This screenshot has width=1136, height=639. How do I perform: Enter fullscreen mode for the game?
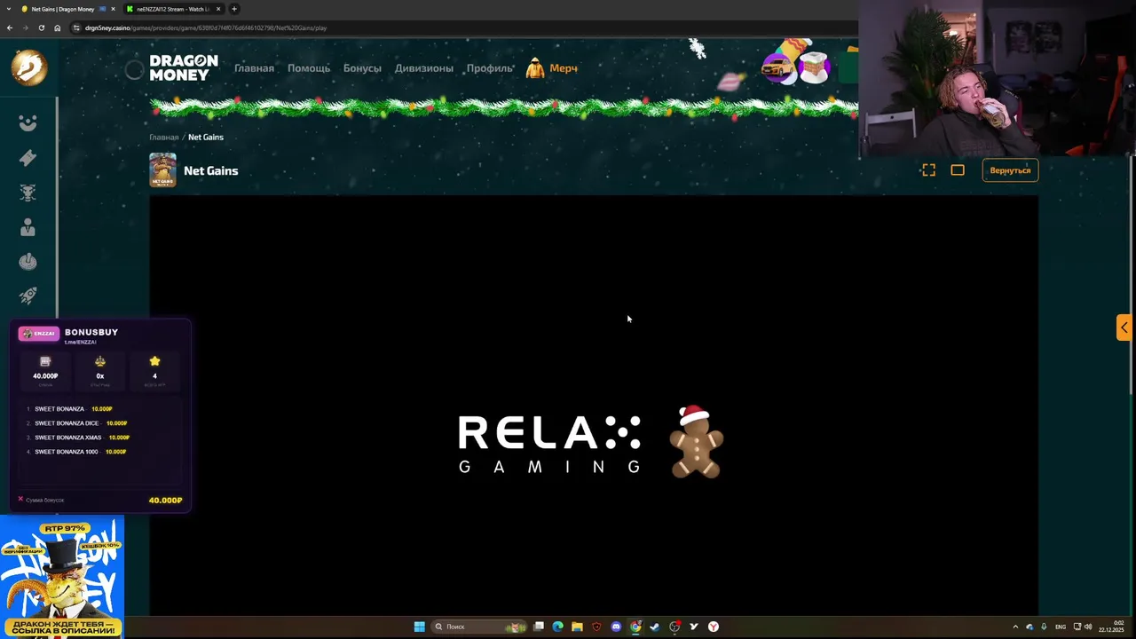tap(928, 170)
